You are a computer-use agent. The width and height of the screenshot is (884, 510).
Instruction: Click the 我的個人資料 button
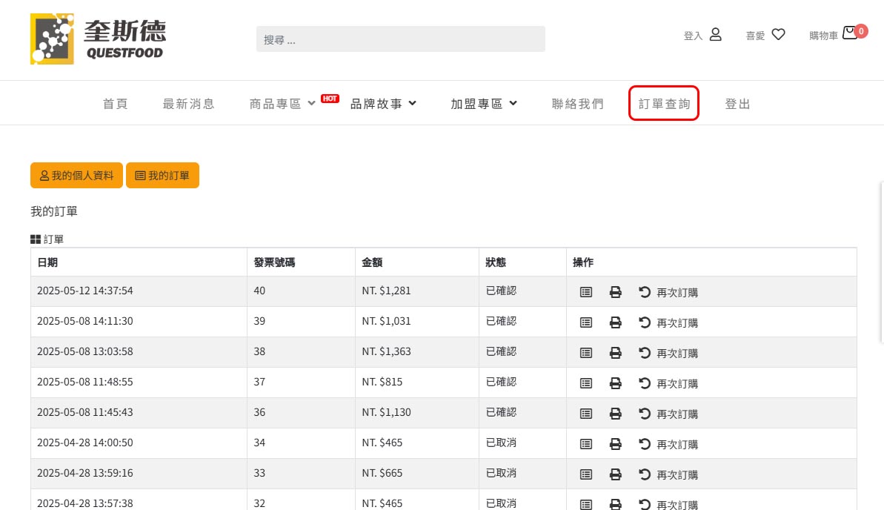(76, 176)
